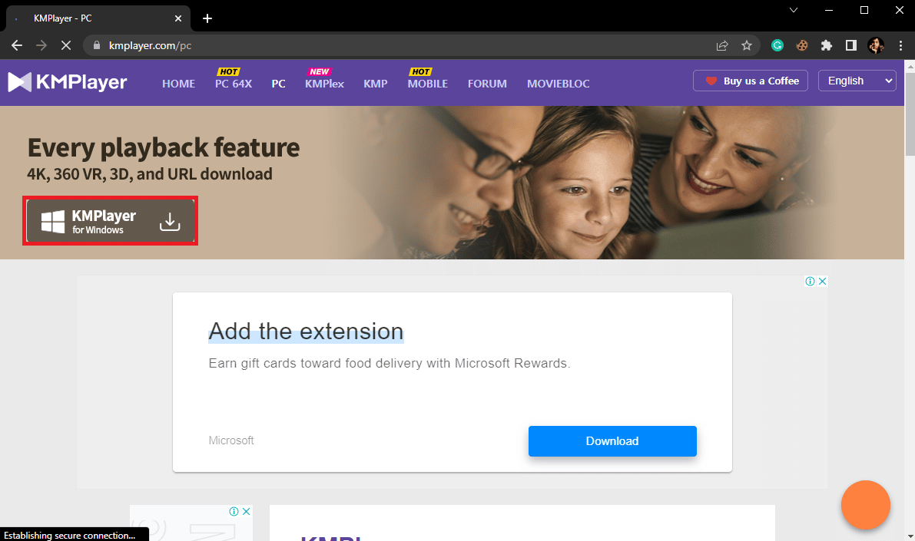Select the PC menu item
915x541 pixels.
(278, 84)
